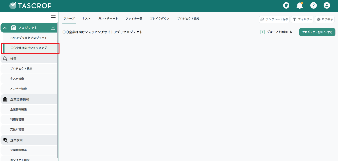The width and height of the screenshot is (338, 161).
Task: Click the project title 〇〇企業様向けショッピングサイトアプリプロジェクト
Action: tap(102, 32)
